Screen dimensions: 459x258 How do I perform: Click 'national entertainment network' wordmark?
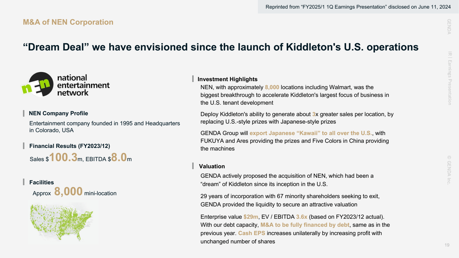[x=83, y=85]
